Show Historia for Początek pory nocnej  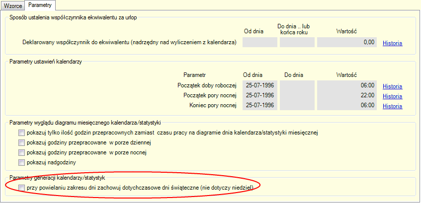(392, 96)
